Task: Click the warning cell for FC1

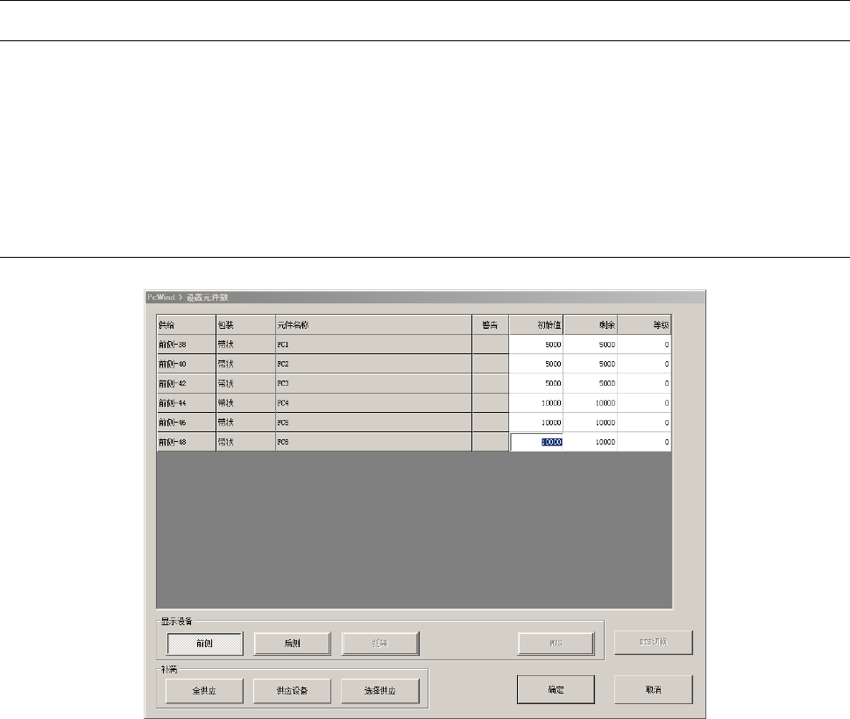Action: click(491, 345)
